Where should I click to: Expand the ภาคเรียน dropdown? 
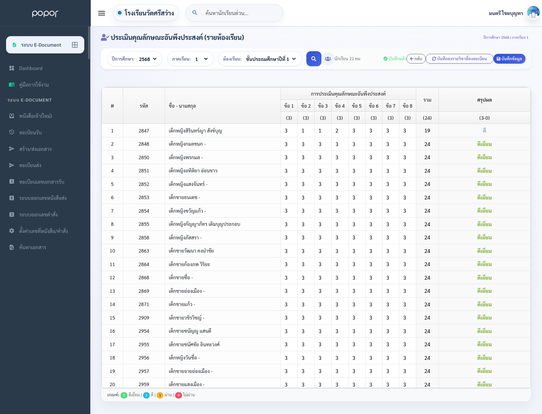coord(190,59)
